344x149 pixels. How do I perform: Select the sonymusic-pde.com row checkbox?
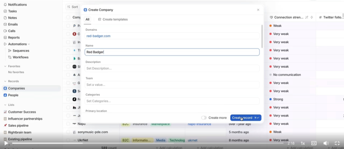tap(68, 132)
